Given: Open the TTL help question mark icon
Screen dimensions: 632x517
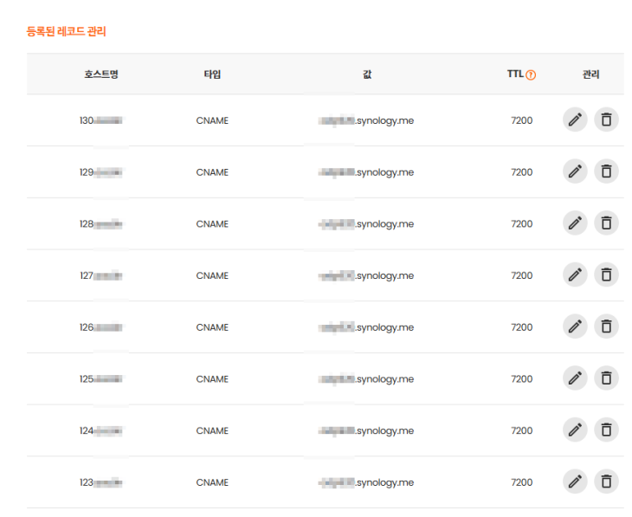Looking at the screenshot, I should click(x=531, y=75).
